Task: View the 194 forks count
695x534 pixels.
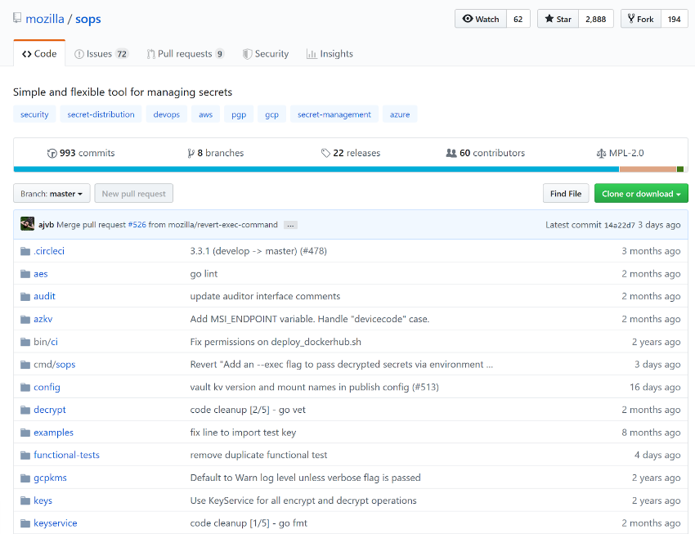Action: tap(675, 19)
